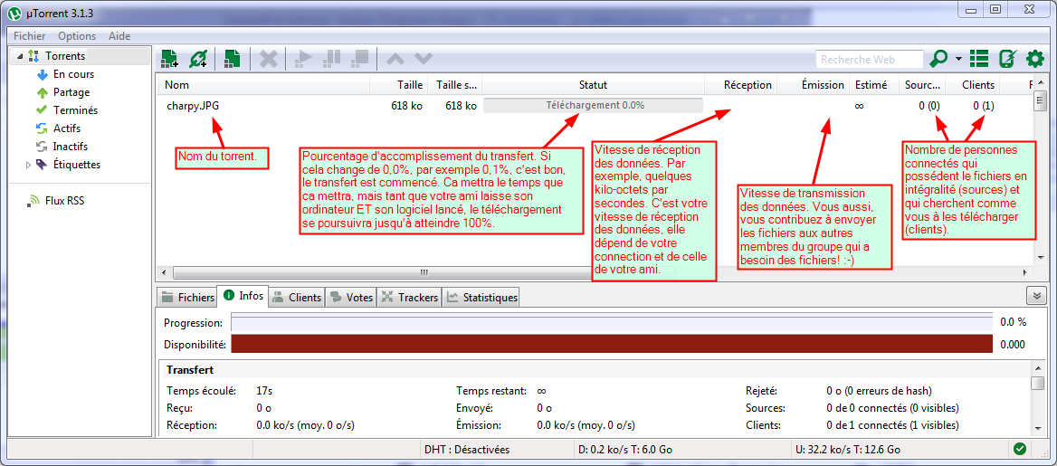Move torrent down the queue

point(423,59)
